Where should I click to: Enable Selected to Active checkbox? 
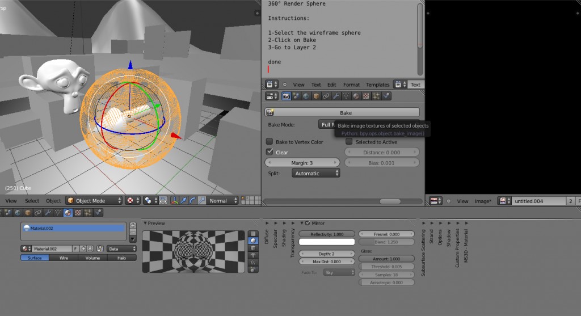(349, 141)
